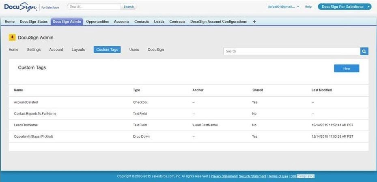
Task: Click the Last Modified column header
Action: tap(321, 90)
